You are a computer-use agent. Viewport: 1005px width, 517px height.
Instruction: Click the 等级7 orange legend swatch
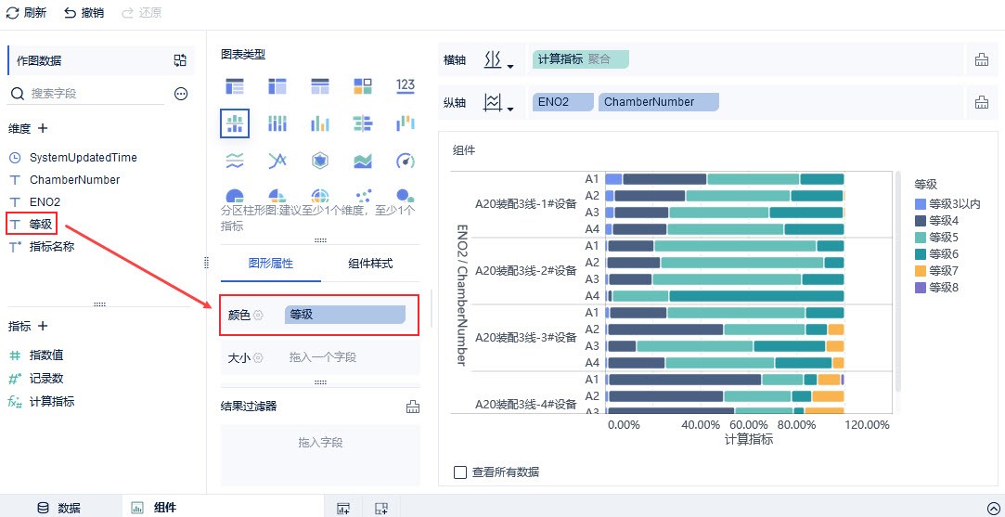pyautogui.click(x=920, y=271)
